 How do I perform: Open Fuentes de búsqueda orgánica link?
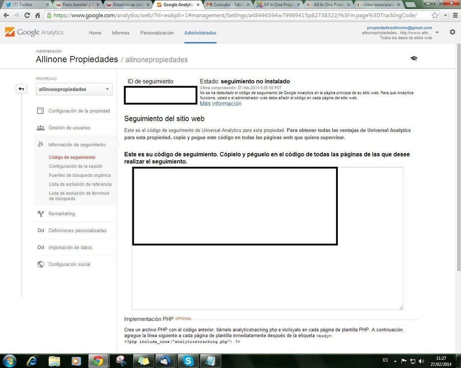pos(80,175)
